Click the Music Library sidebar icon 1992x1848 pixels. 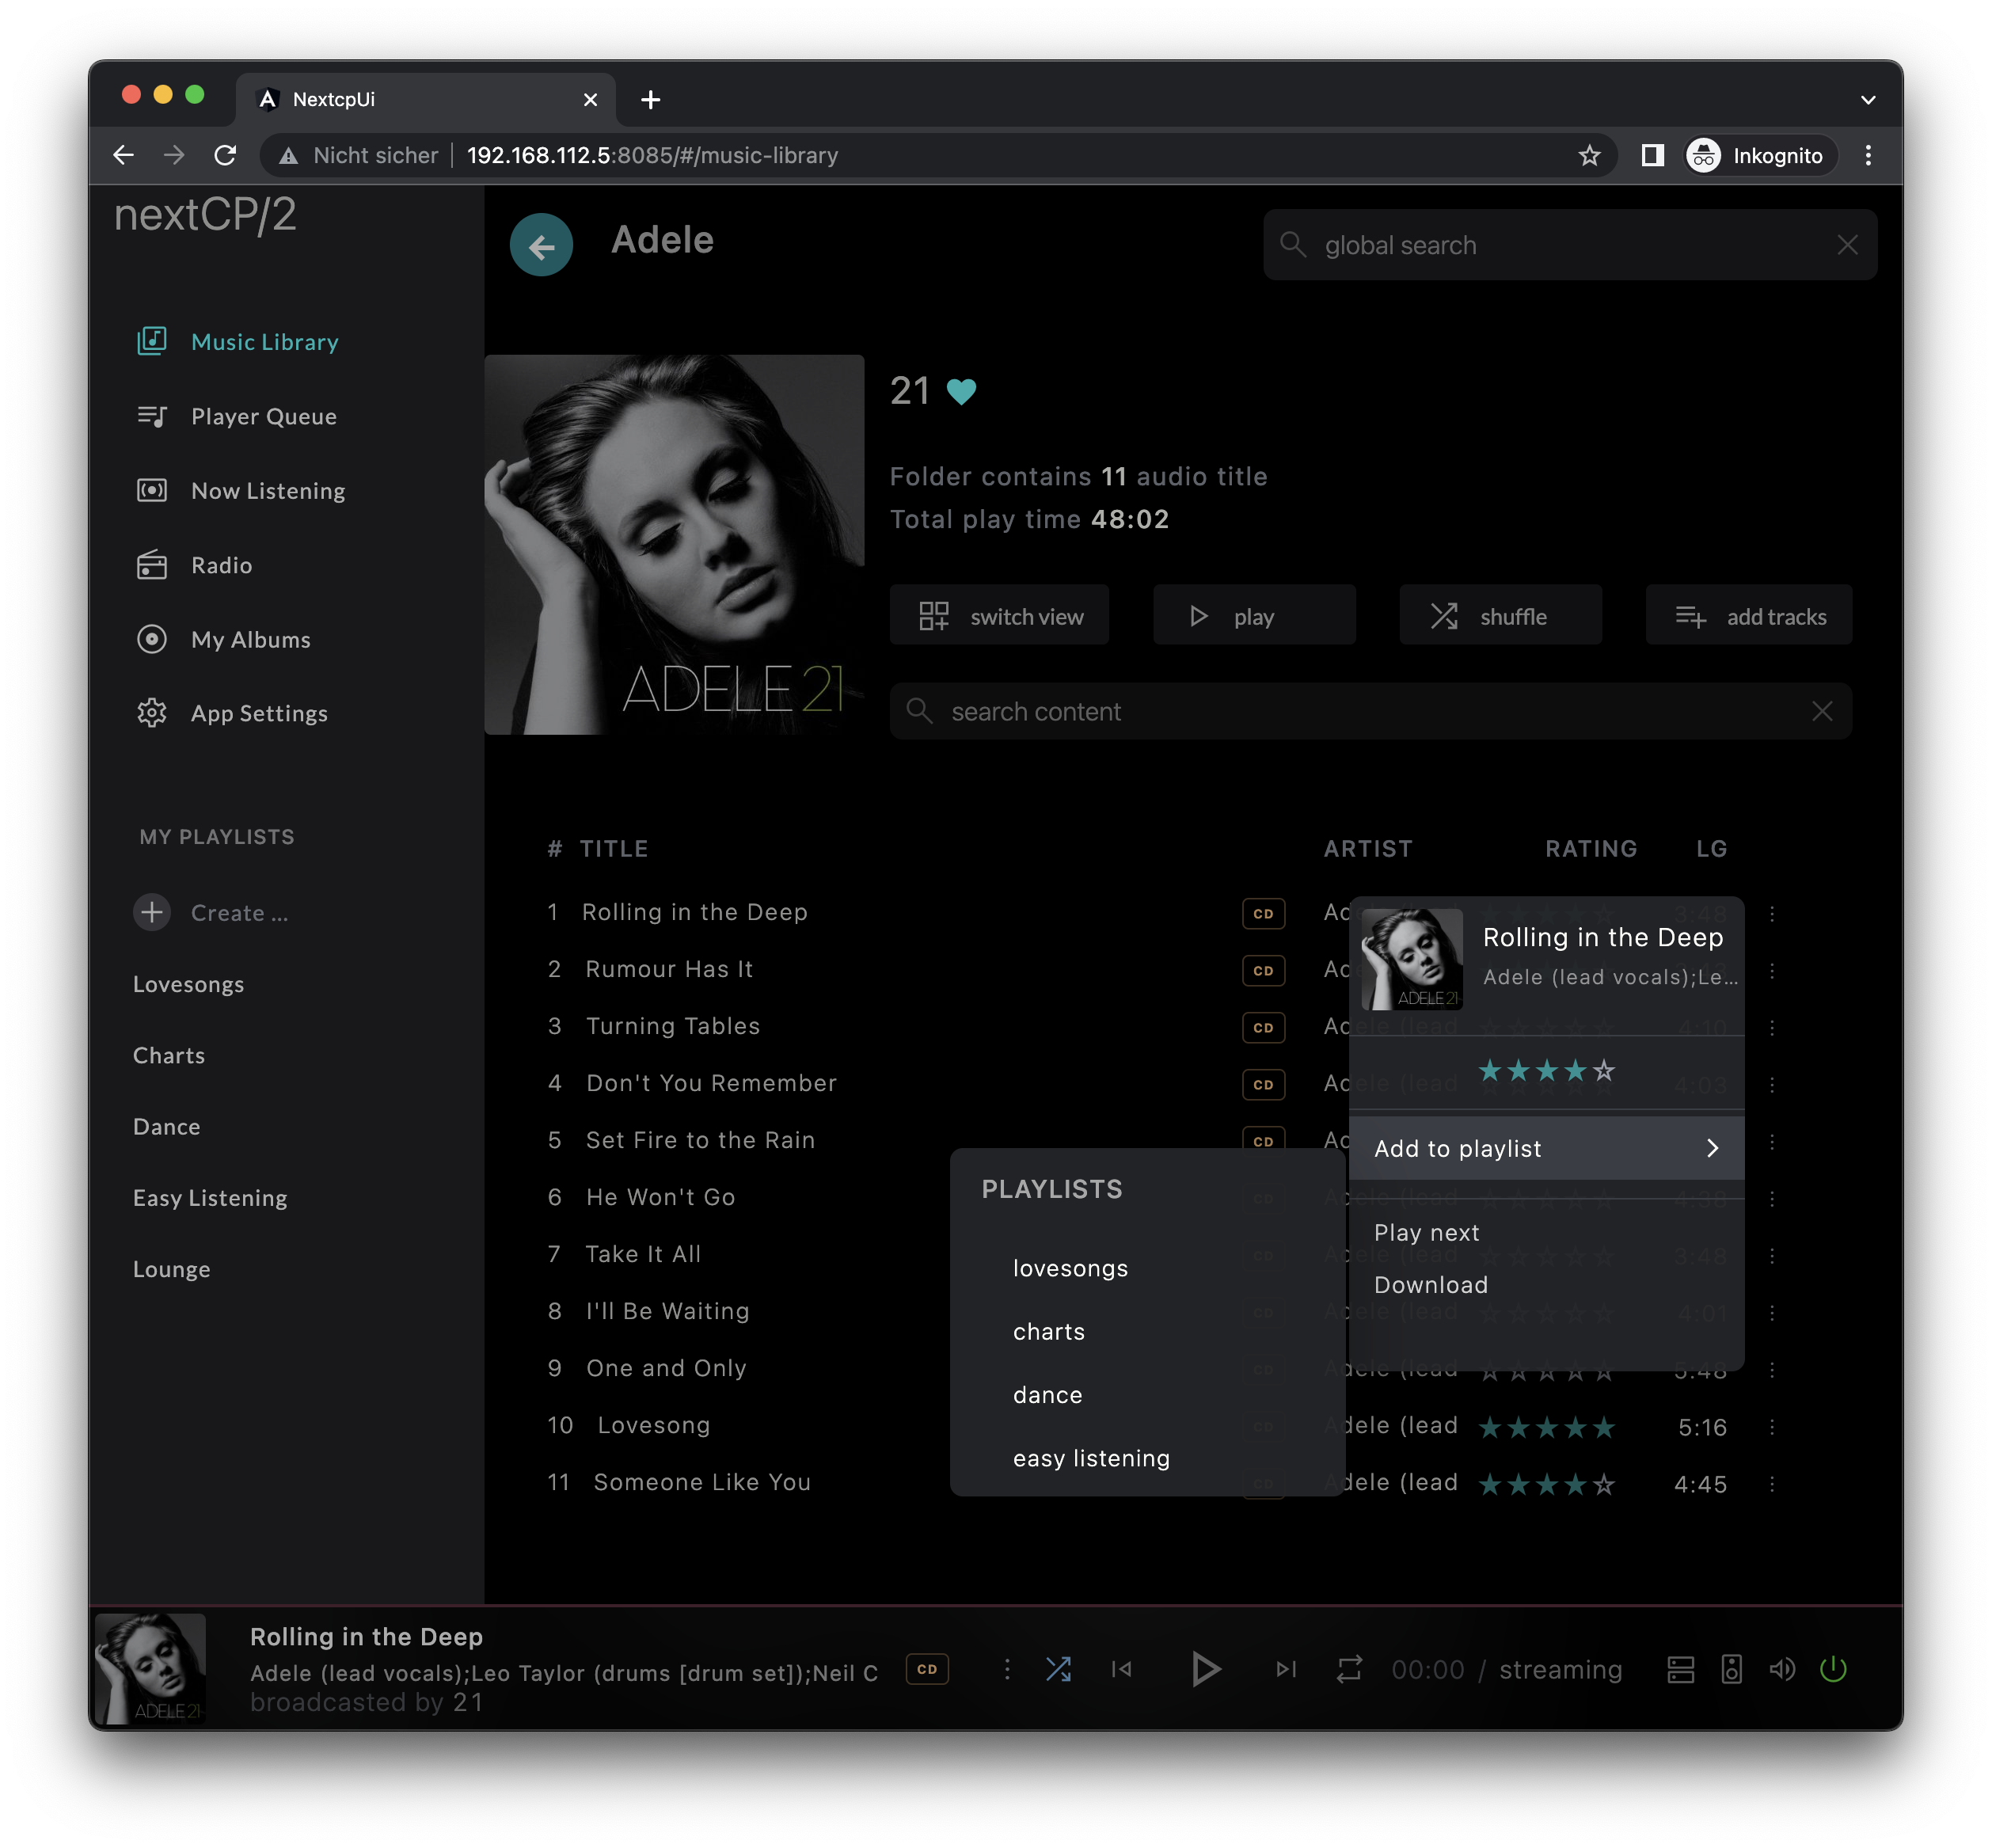pos(153,339)
